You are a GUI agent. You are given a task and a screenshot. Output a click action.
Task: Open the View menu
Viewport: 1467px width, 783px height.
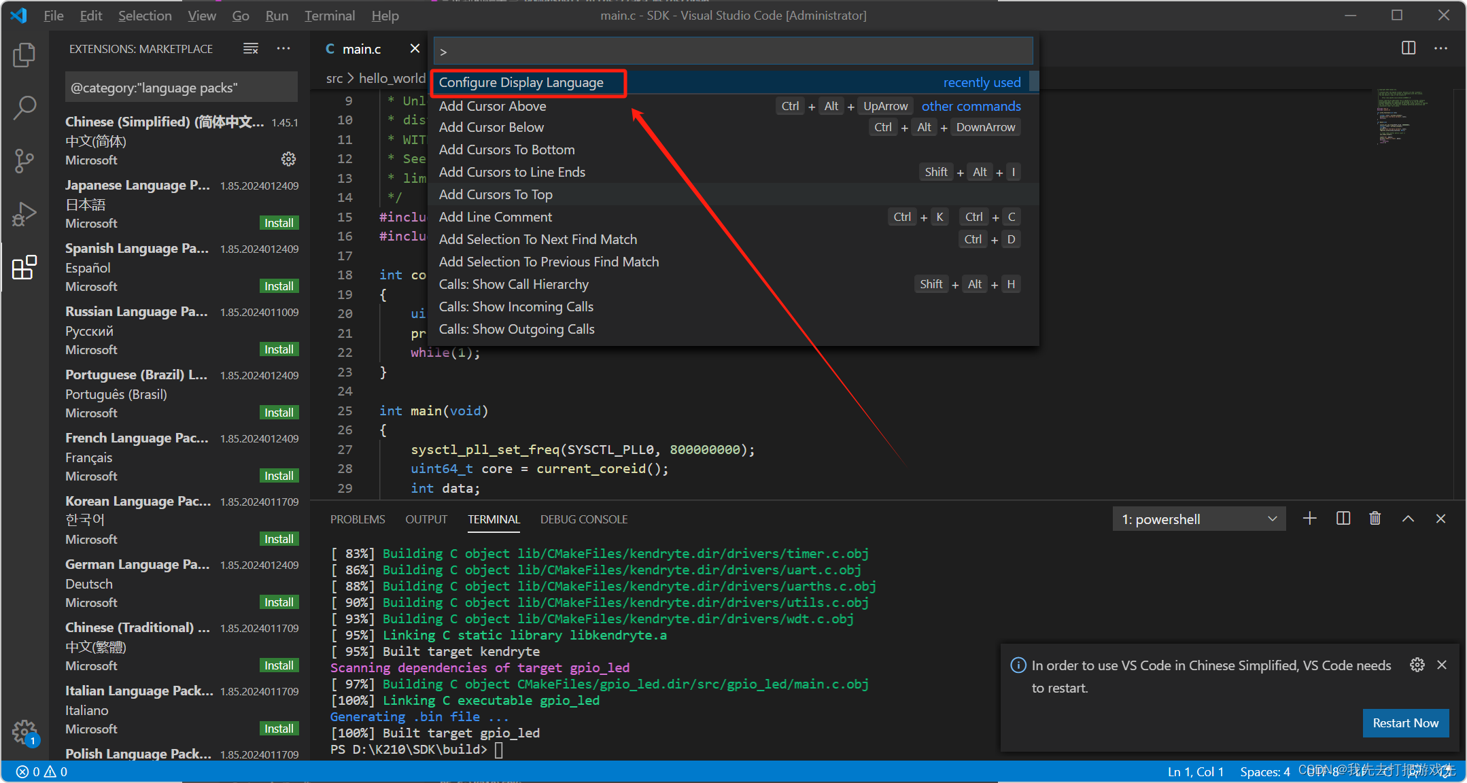[202, 15]
